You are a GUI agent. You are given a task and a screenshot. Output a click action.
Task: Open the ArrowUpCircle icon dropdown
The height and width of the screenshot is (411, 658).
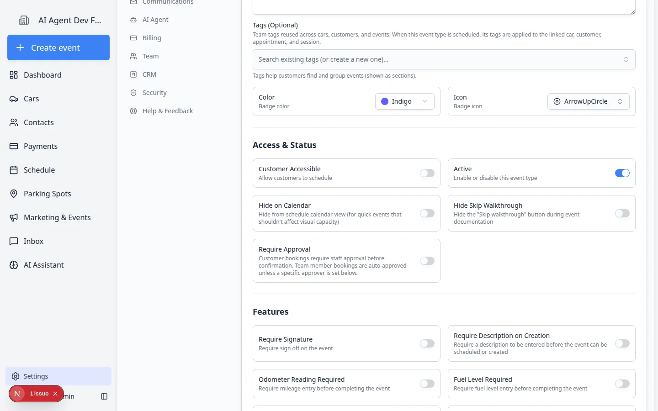coord(589,101)
